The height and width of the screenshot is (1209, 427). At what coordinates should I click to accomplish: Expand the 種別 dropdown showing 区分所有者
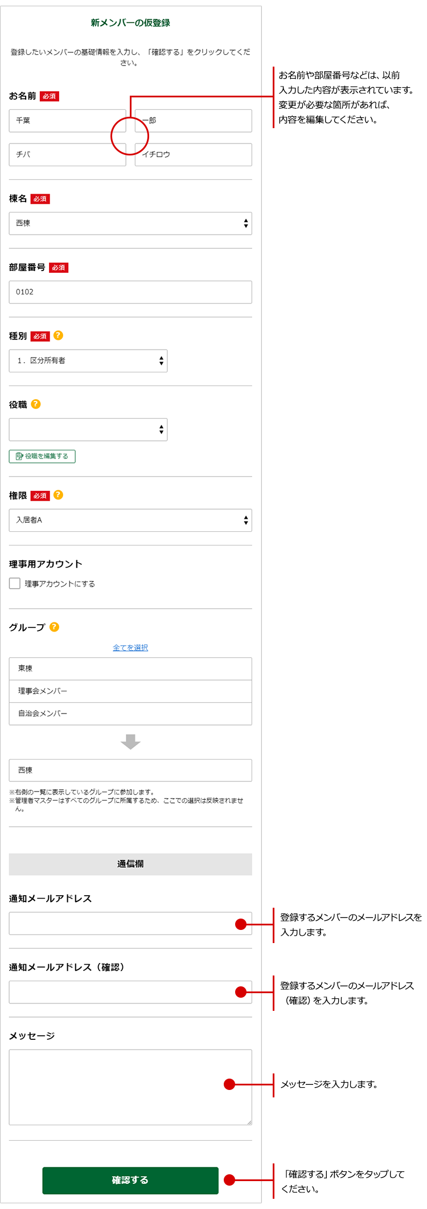88,360
